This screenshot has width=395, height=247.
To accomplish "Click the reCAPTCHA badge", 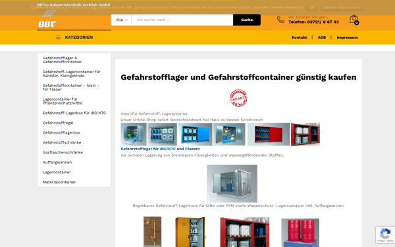I will 385,234.
